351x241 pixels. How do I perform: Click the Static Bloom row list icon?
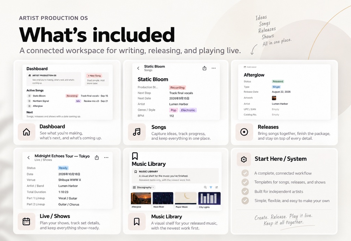(x=29, y=96)
